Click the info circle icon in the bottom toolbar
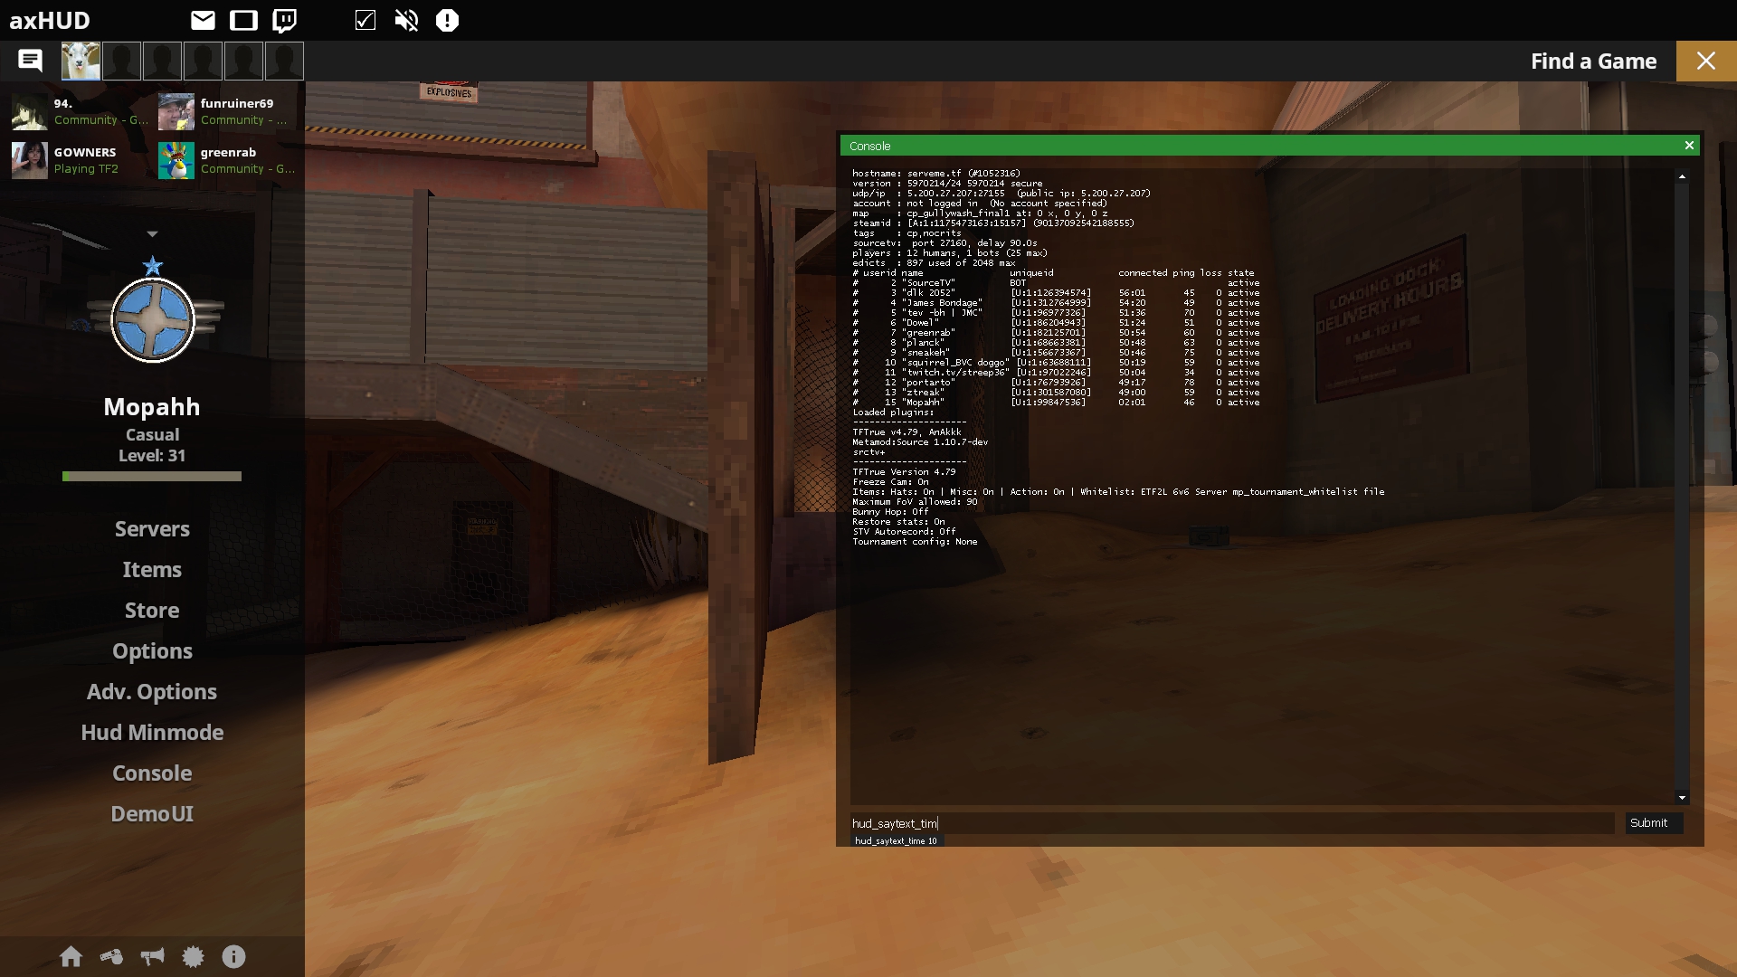The width and height of the screenshot is (1737, 977). click(233, 957)
